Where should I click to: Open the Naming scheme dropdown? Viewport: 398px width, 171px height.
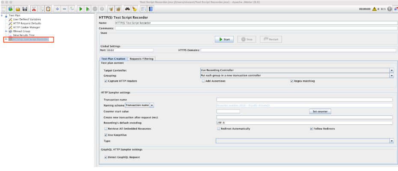click(152, 105)
